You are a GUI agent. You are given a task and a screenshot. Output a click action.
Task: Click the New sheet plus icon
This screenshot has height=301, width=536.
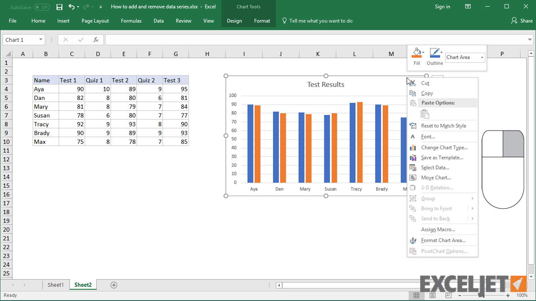point(113,285)
